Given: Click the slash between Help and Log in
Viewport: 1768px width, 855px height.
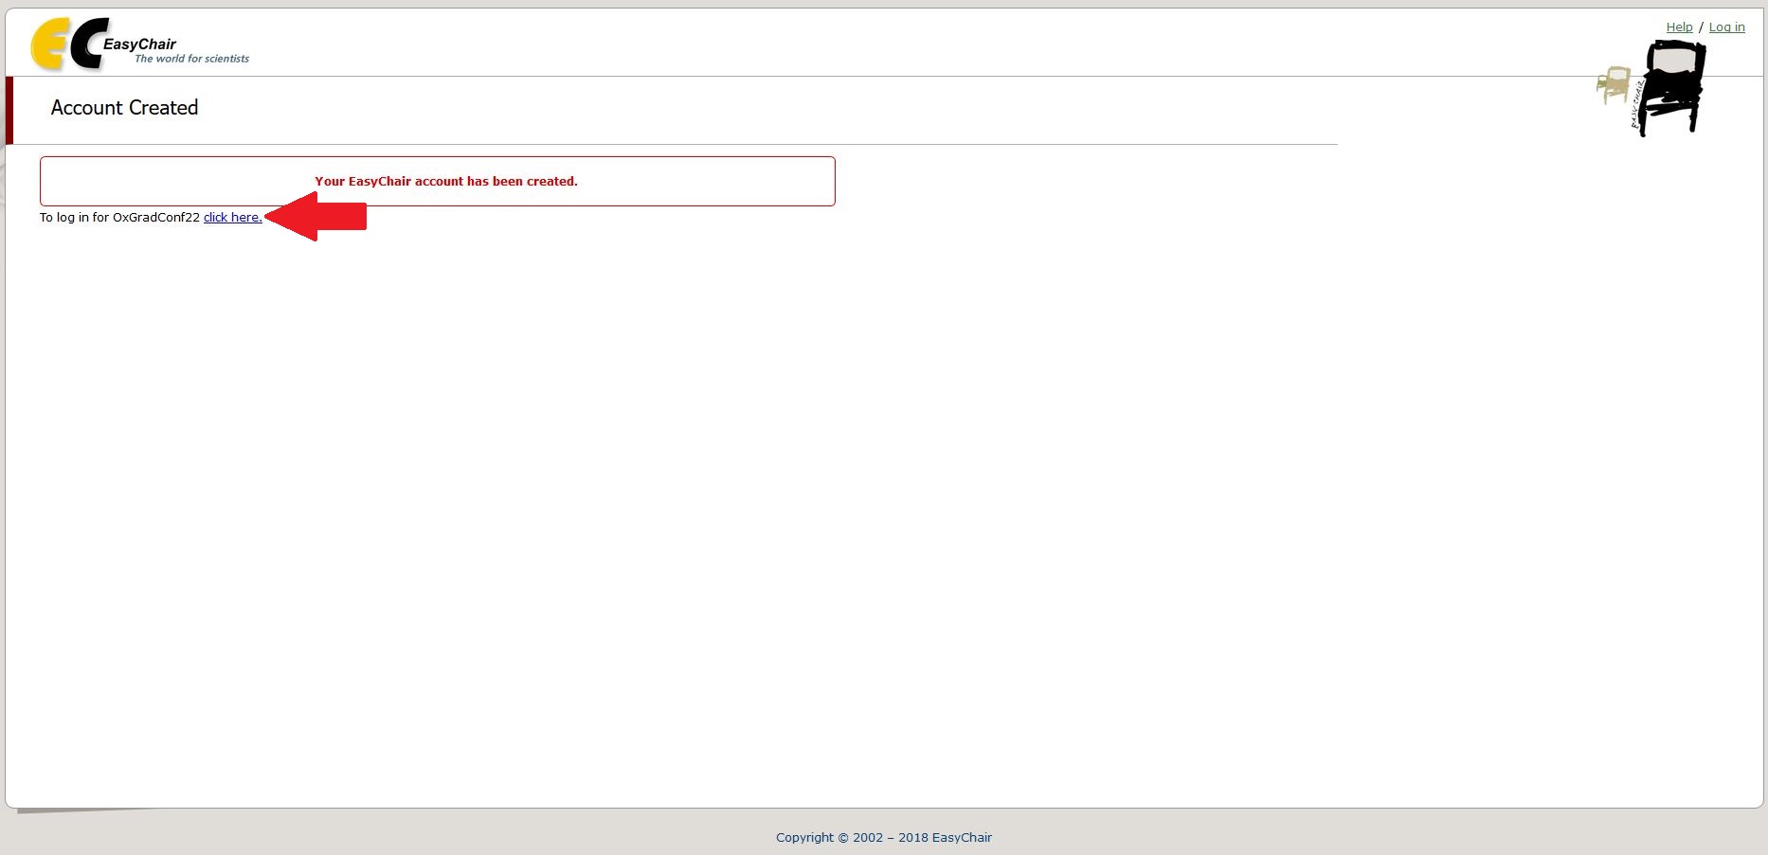Looking at the screenshot, I should tap(1701, 27).
